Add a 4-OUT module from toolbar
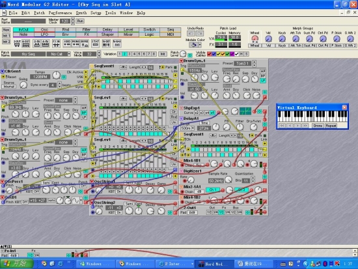The height and width of the screenshot is (269, 358). click(26, 43)
